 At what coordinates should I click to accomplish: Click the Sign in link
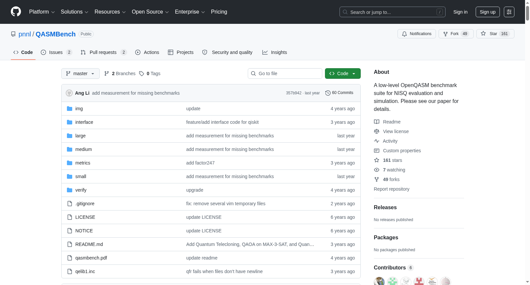click(460, 12)
